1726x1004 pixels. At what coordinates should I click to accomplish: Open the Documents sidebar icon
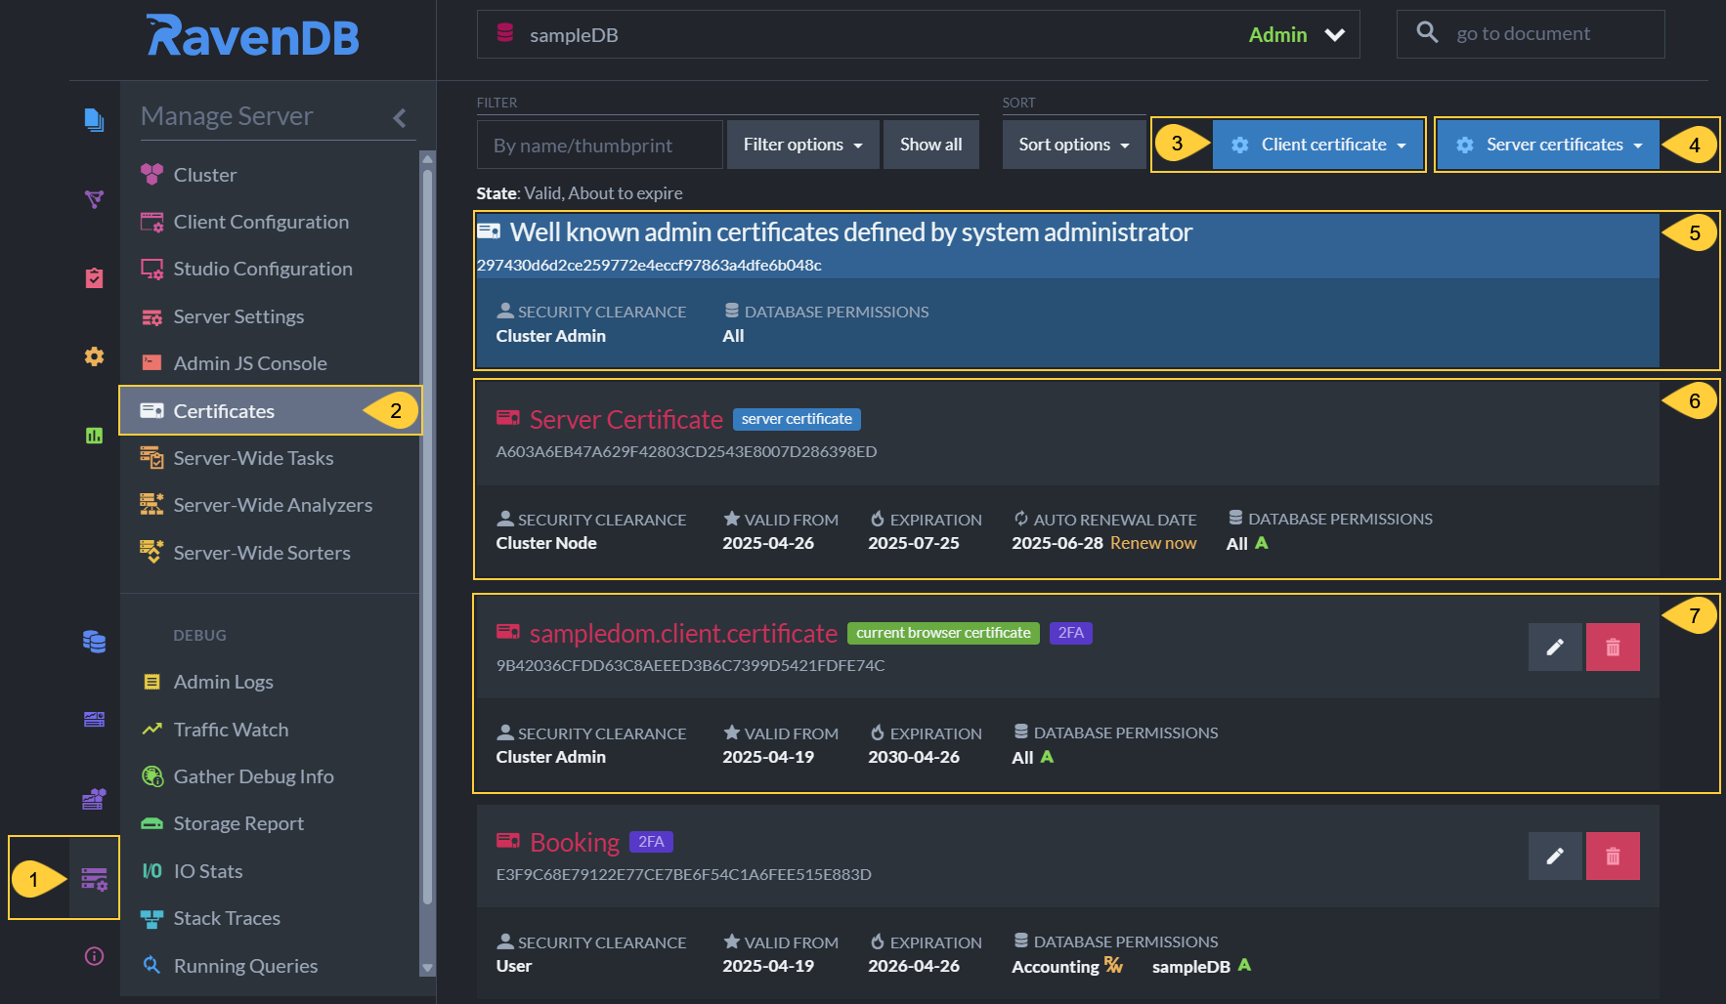coord(94,119)
